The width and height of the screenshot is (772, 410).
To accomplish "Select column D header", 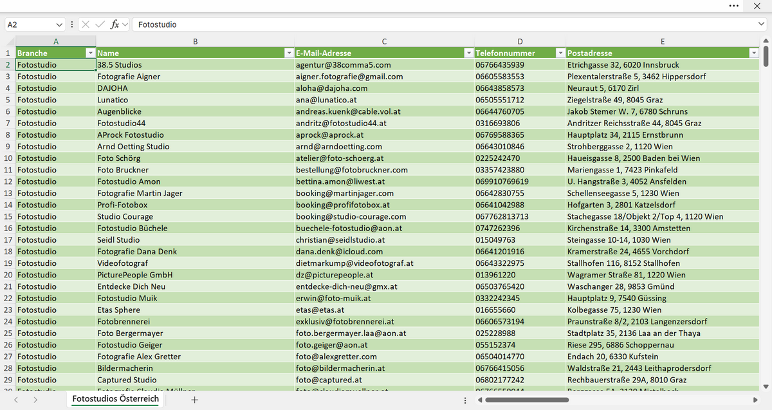I will 520,42.
